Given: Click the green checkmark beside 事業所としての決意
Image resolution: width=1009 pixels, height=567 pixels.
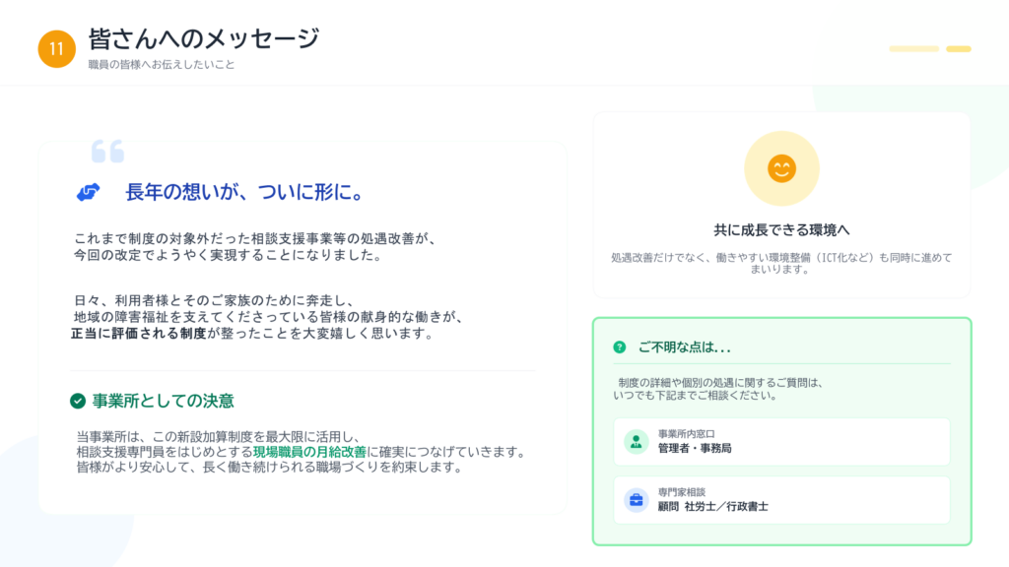Looking at the screenshot, I should point(78,401).
